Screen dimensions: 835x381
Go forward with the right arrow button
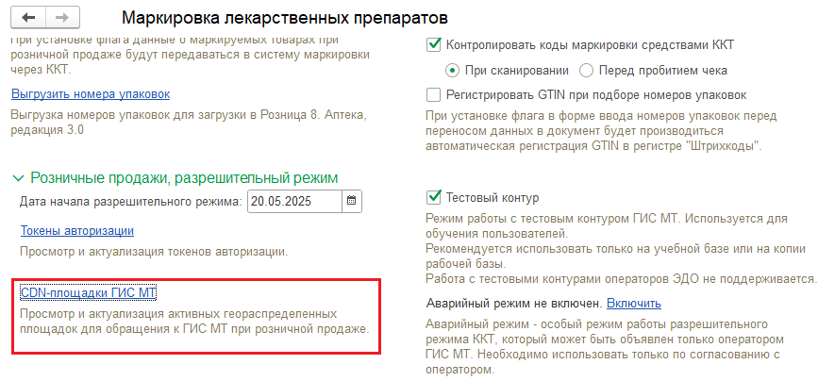63,18
